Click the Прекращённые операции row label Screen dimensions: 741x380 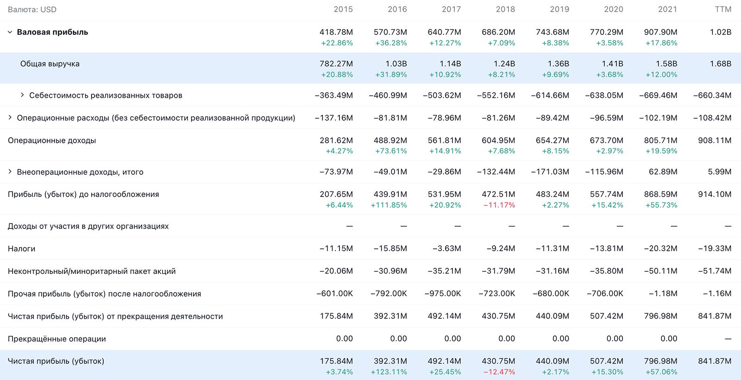pyautogui.click(x=57, y=339)
